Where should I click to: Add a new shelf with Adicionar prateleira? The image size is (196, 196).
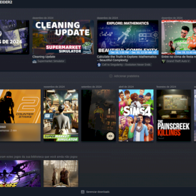(124, 76)
